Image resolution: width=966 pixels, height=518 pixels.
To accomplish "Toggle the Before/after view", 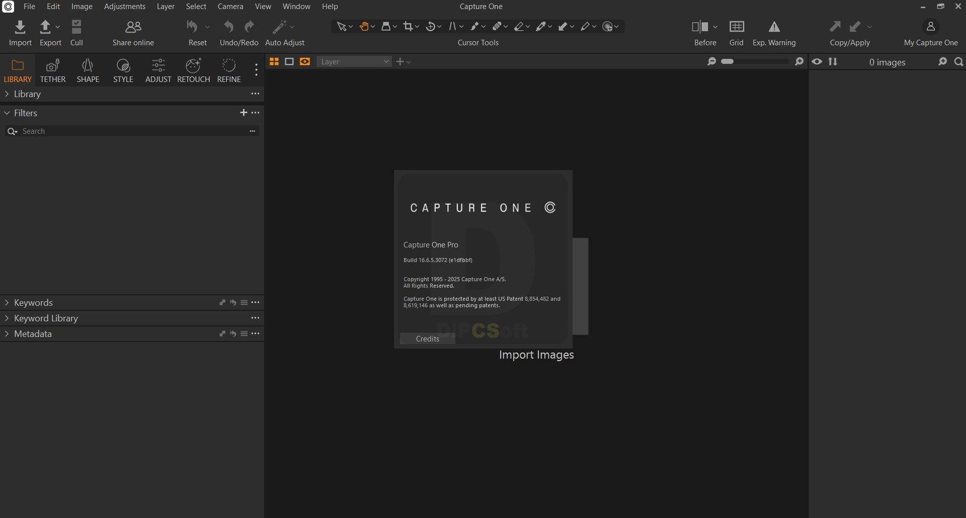I will click(x=700, y=27).
